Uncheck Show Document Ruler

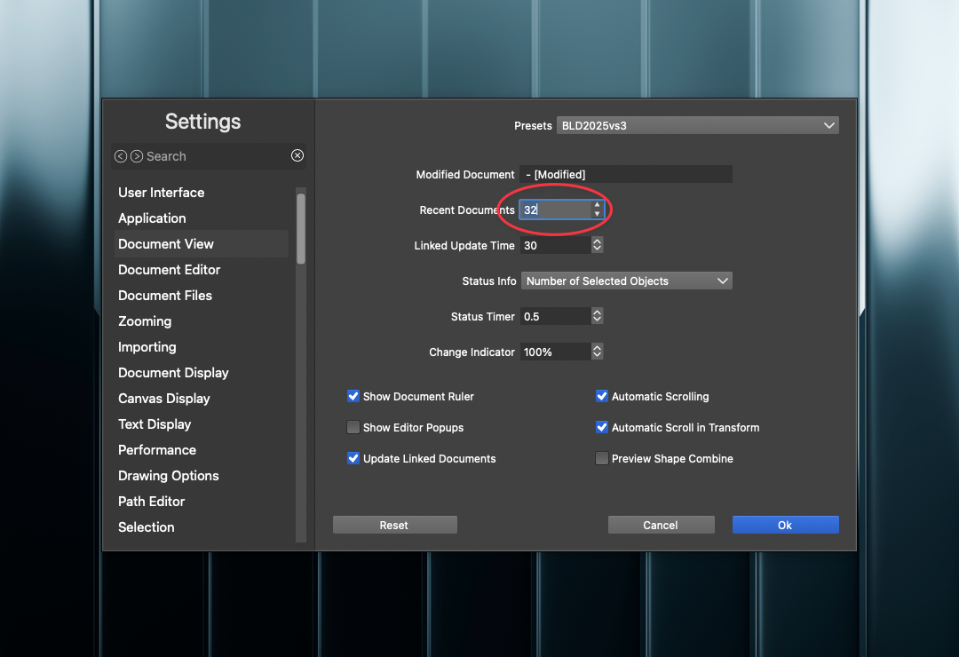click(353, 396)
